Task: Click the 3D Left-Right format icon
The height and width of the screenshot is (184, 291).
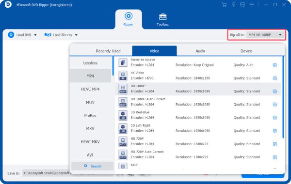Action: (123, 128)
